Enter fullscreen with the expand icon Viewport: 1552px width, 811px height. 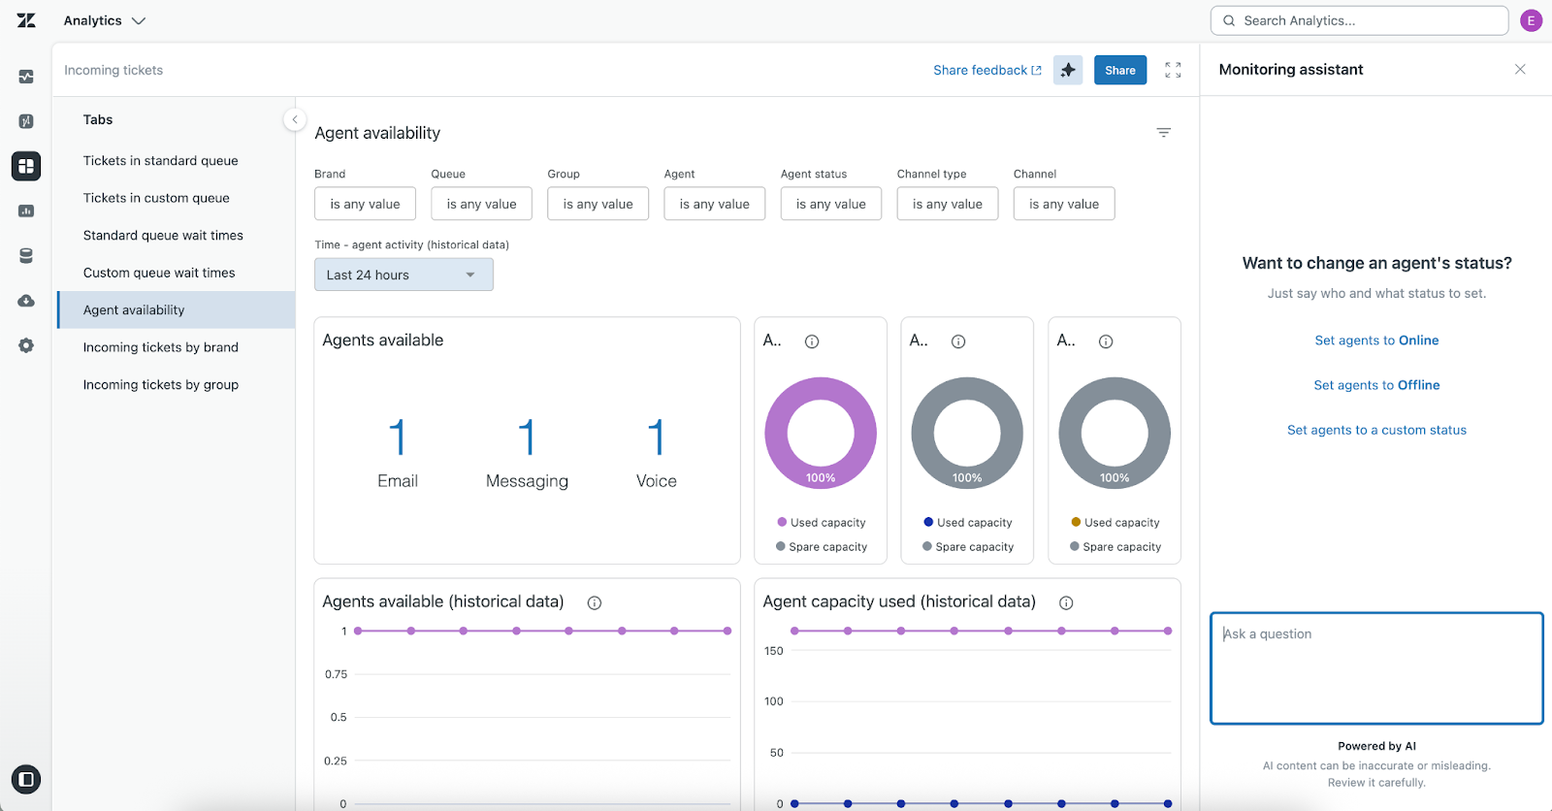pos(1173,70)
